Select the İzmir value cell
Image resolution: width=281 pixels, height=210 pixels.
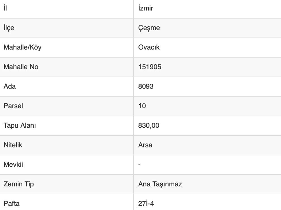[x=146, y=8]
